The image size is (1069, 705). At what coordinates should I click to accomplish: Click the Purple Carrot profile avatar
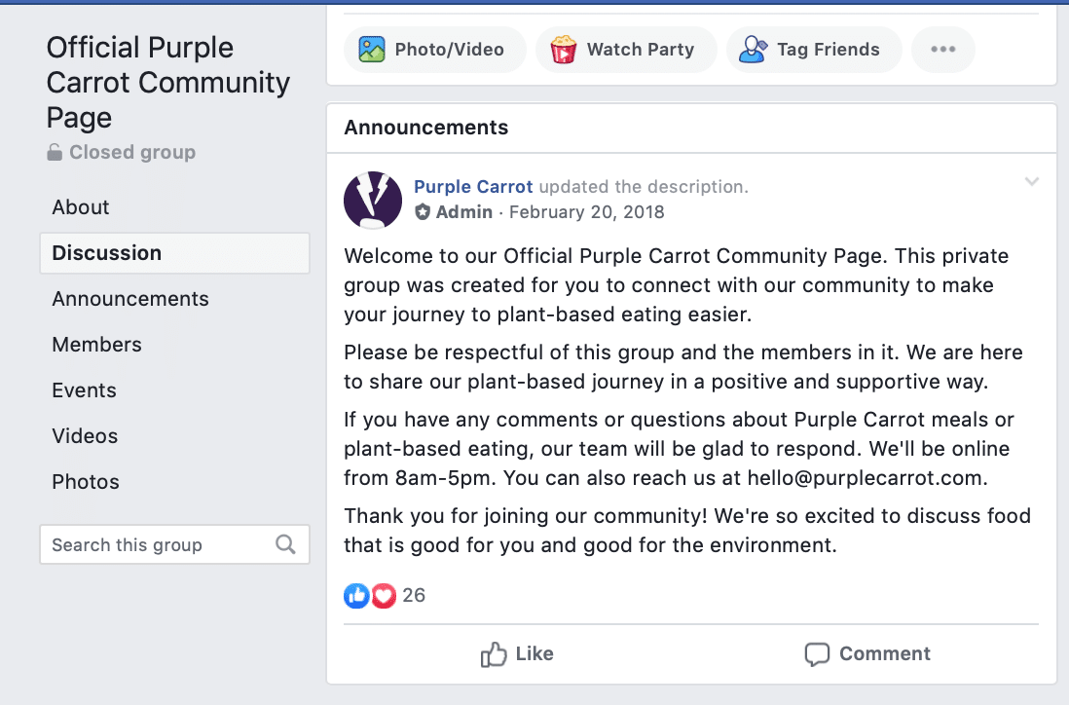click(x=373, y=201)
